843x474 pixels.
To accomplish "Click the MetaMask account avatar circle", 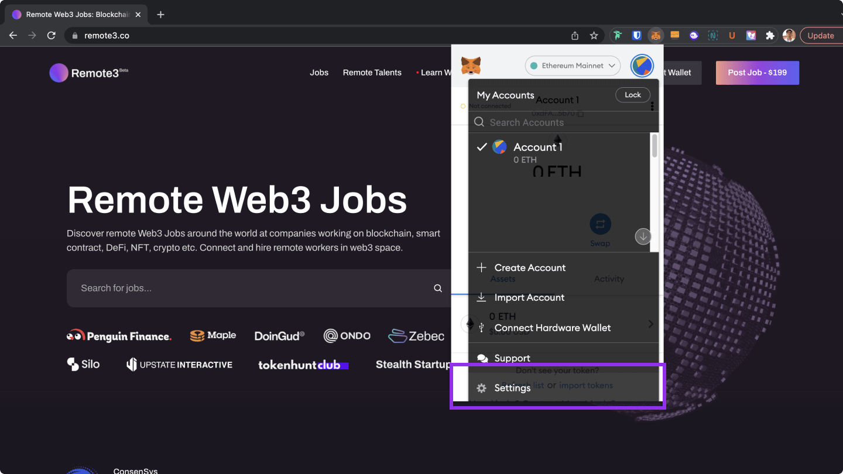I will (x=642, y=66).
